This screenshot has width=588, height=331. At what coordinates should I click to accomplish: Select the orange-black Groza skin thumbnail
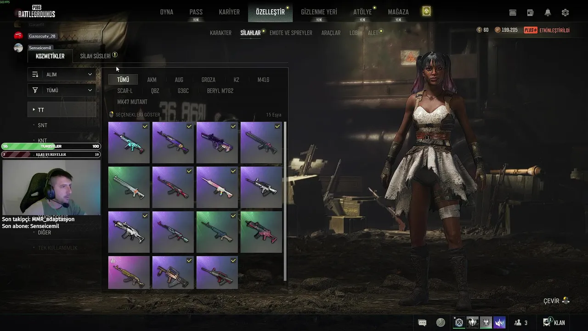tap(173, 273)
